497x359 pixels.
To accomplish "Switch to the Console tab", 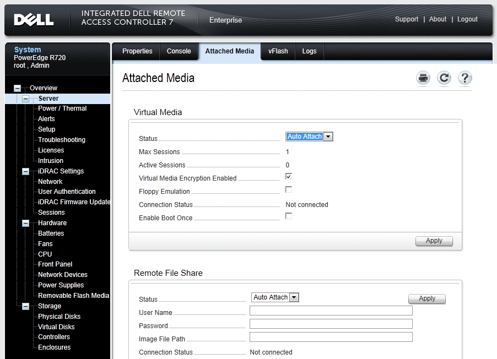I will coord(179,51).
